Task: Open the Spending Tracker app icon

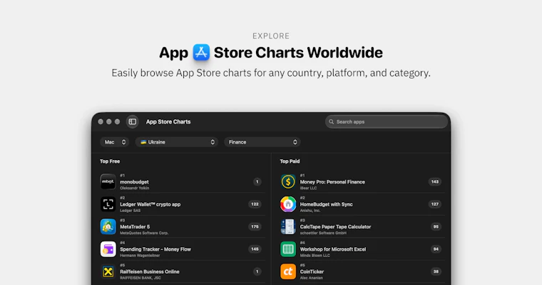Action: click(x=108, y=249)
